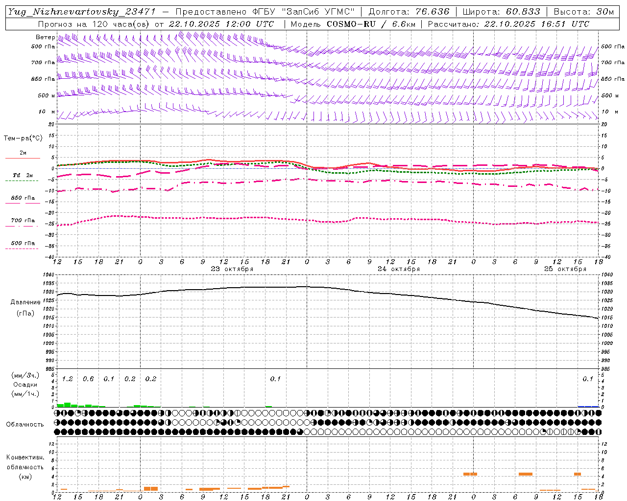Click the Модель COSMO-RU / 6.6км label
This screenshot has height=501, width=627.
tap(353, 24)
